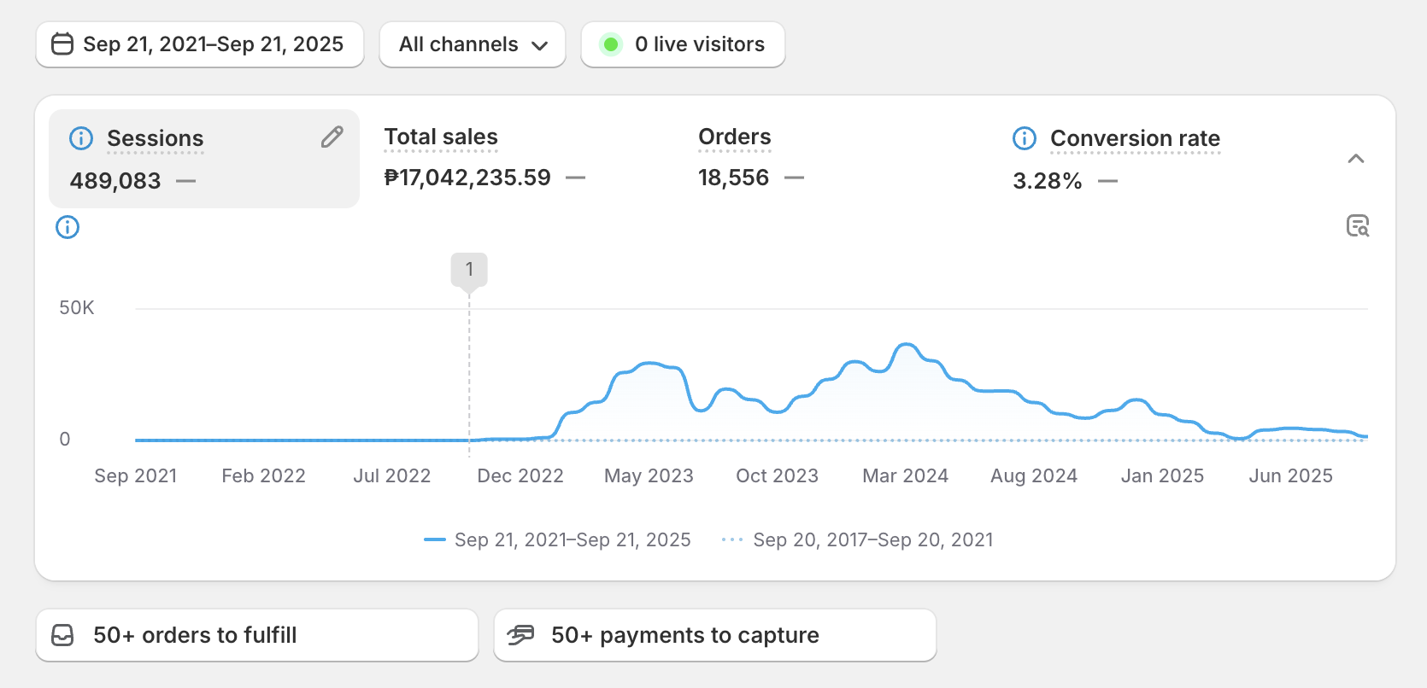Click the inbox icon for orders to fulfill

click(63, 635)
